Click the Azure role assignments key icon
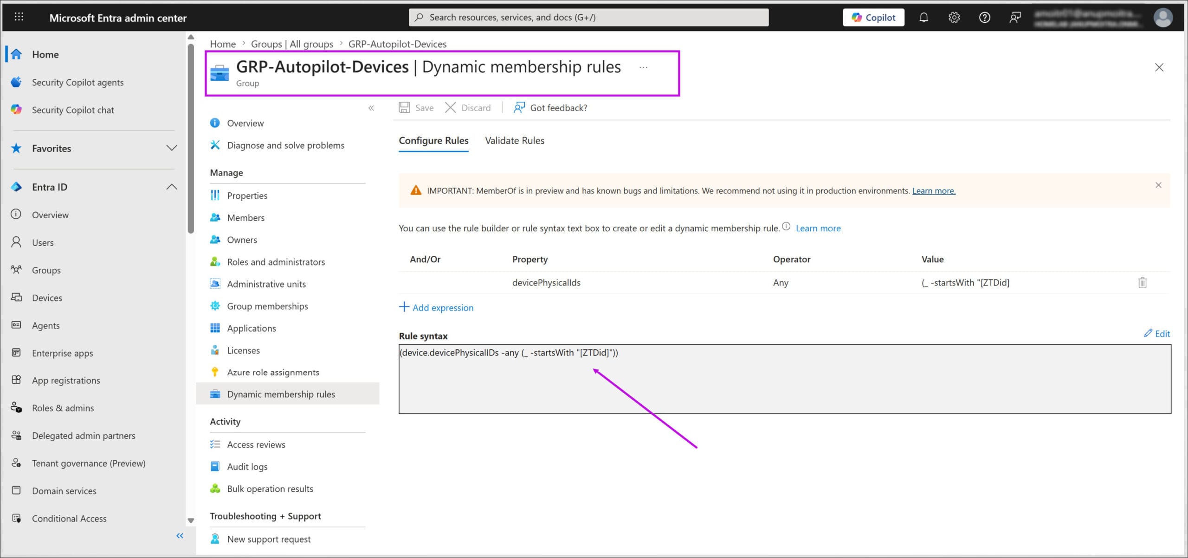 point(215,372)
